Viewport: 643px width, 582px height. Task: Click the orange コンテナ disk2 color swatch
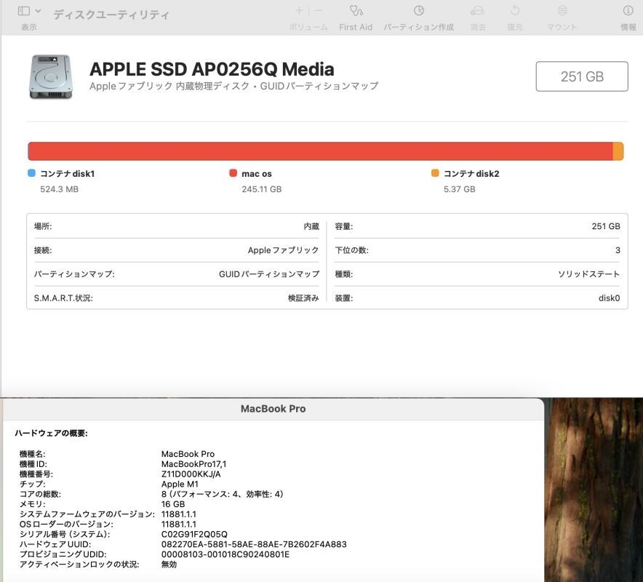[x=435, y=173]
